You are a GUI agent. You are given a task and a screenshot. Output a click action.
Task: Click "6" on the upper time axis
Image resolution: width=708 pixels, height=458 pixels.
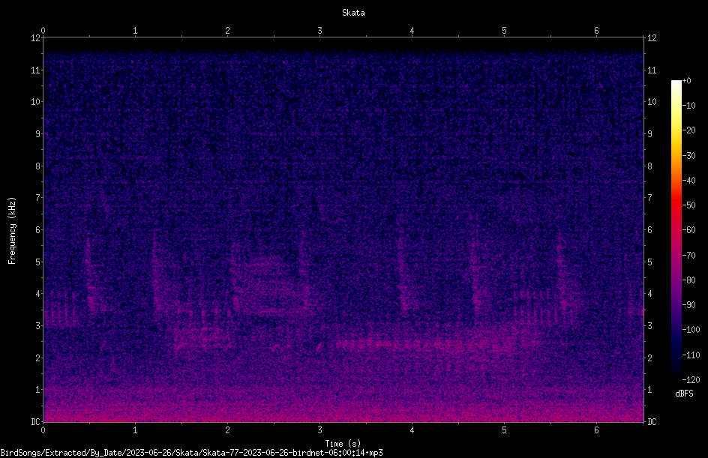coord(596,31)
